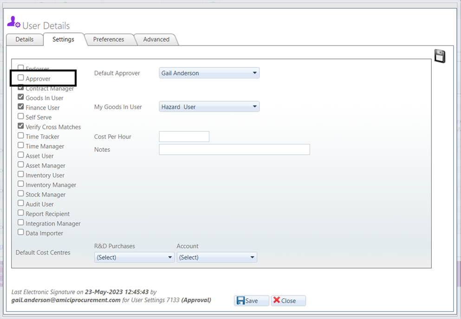This screenshot has height=319, width=461.
Task: Enable the Approver checkbox
Action: 20,77
